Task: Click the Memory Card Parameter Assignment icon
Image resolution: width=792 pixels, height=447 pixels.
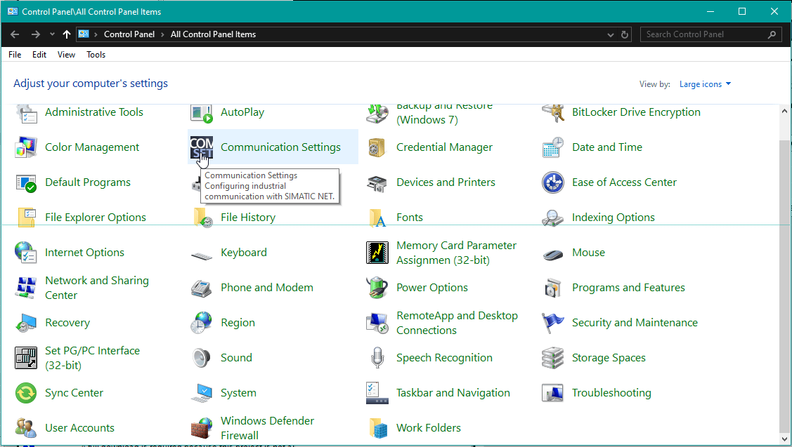Action: pos(377,253)
